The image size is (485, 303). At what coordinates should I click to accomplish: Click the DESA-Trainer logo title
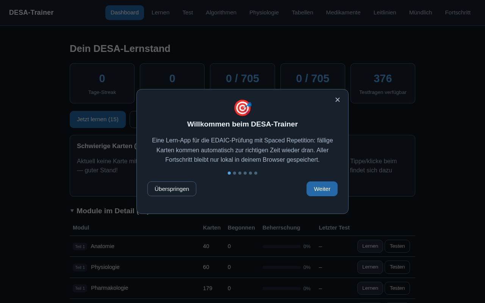tap(31, 12)
